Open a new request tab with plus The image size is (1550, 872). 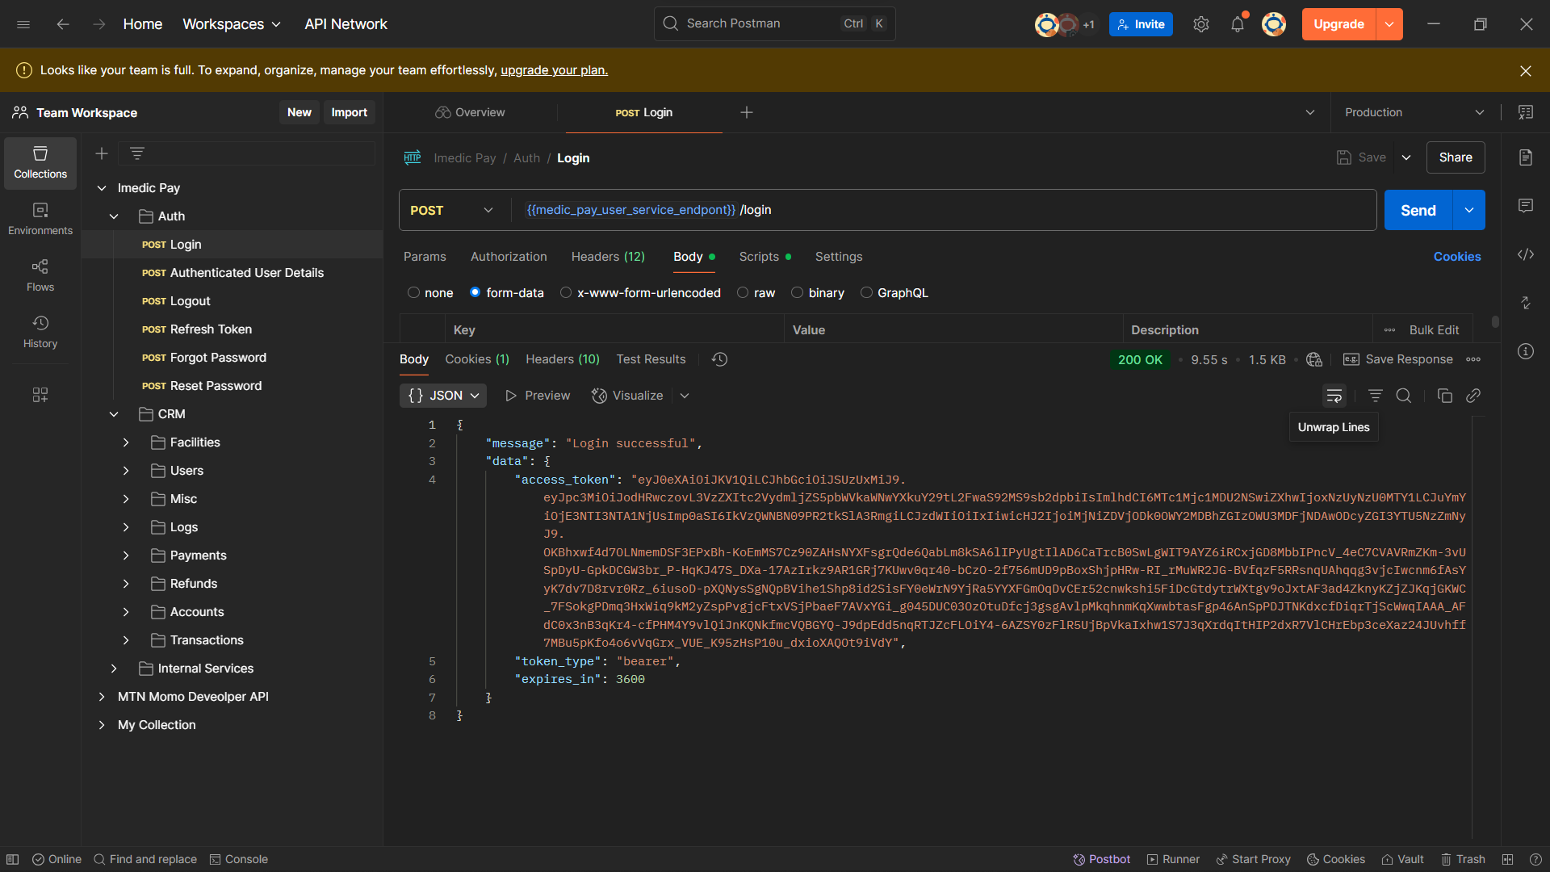coord(747,112)
